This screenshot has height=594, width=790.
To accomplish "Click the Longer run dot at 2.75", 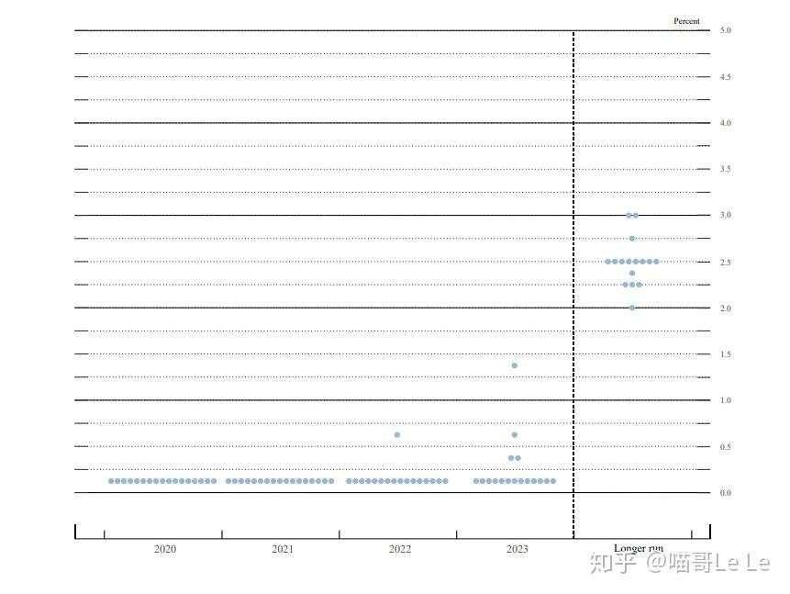I will pos(632,239).
